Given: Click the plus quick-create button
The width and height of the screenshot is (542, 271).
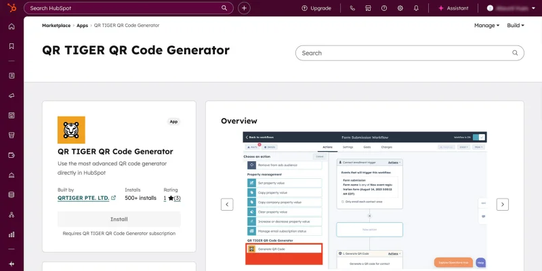Looking at the screenshot, I should (x=244, y=8).
